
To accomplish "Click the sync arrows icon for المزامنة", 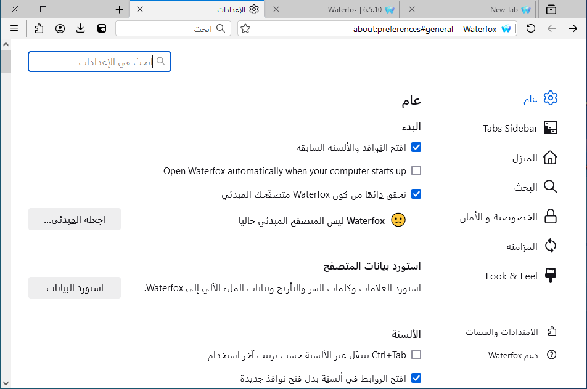I will [x=550, y=246].
